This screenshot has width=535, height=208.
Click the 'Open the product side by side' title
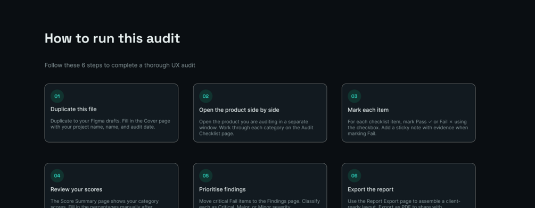coord(239,110)
